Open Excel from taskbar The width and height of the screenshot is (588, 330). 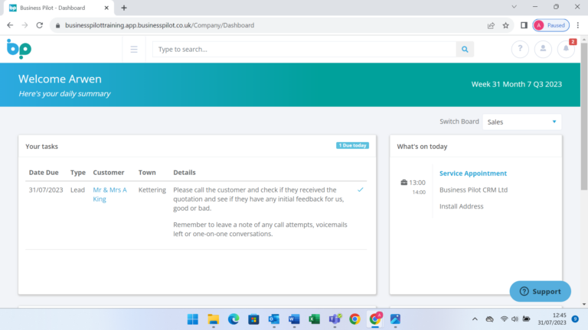tap(314, 319)
